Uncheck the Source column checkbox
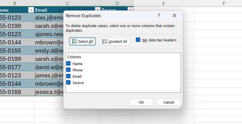Screen dimensions: 242x124 point(68,83)
